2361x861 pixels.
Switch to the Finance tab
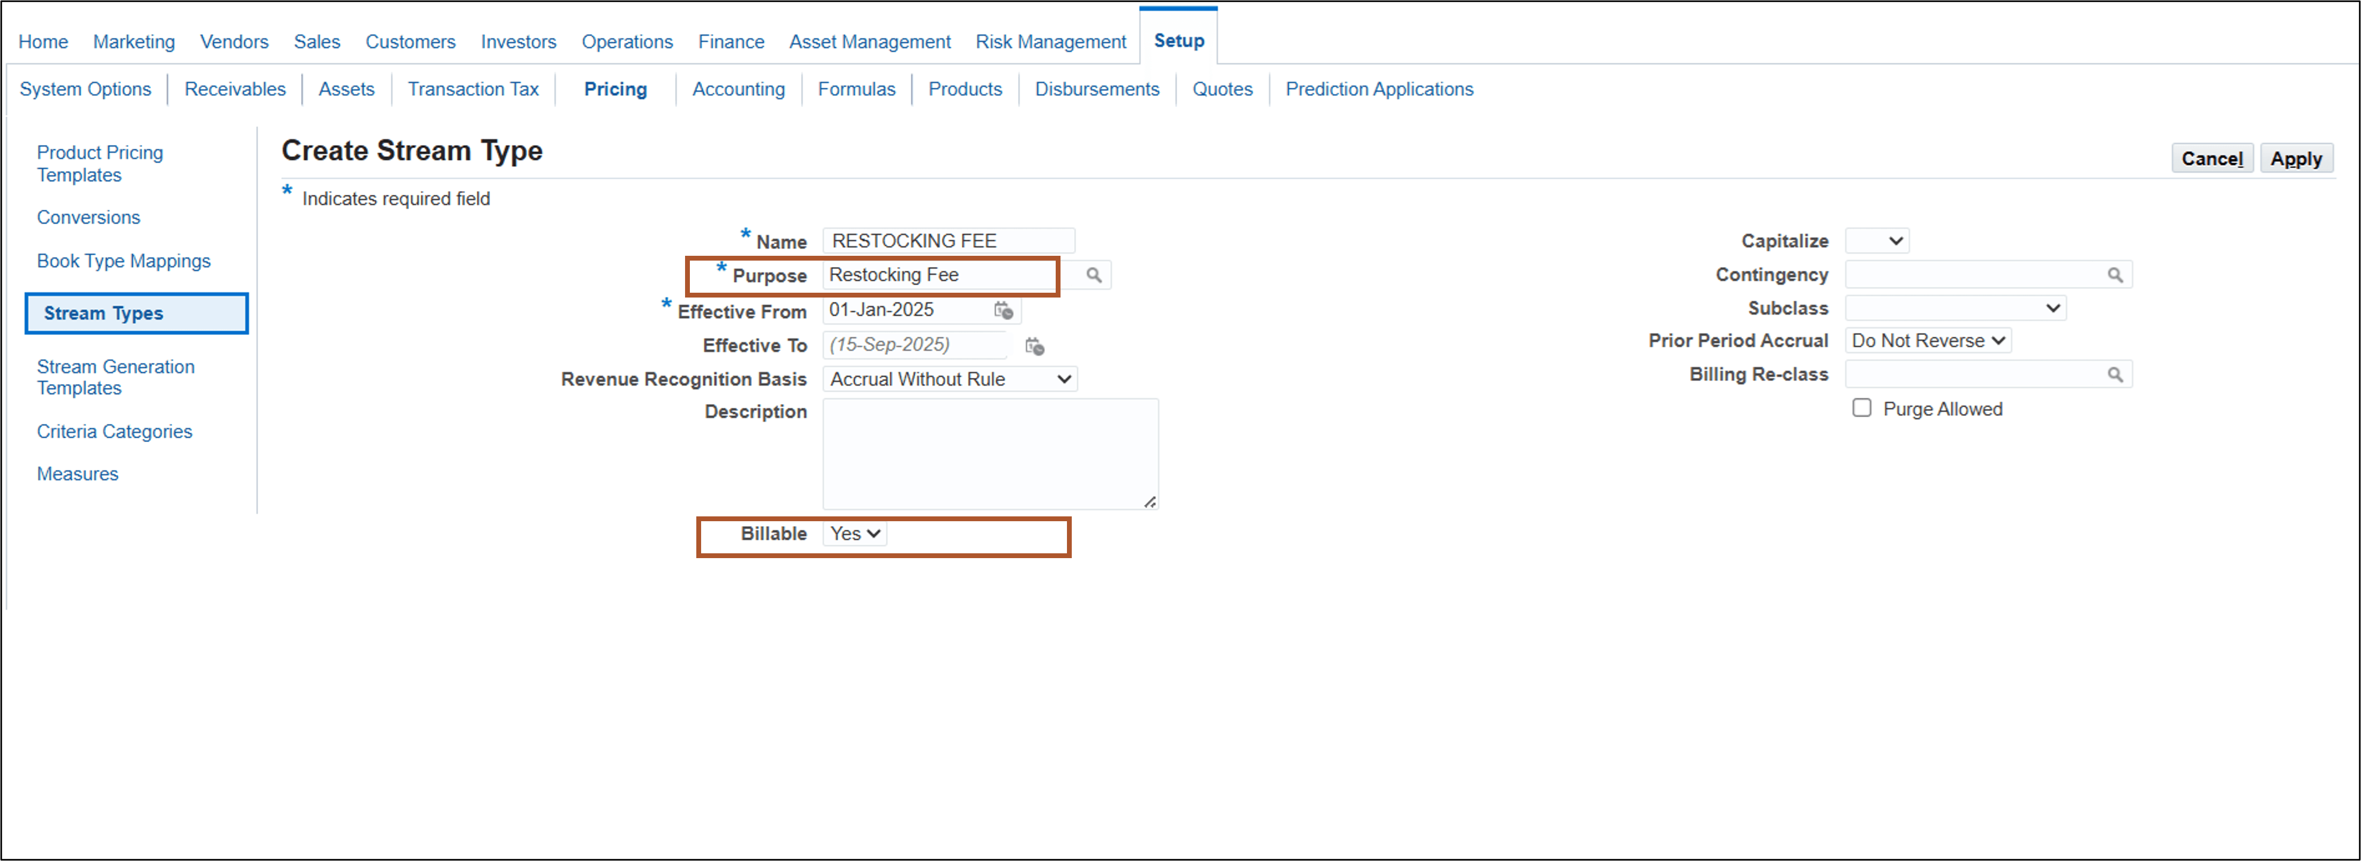731,41
